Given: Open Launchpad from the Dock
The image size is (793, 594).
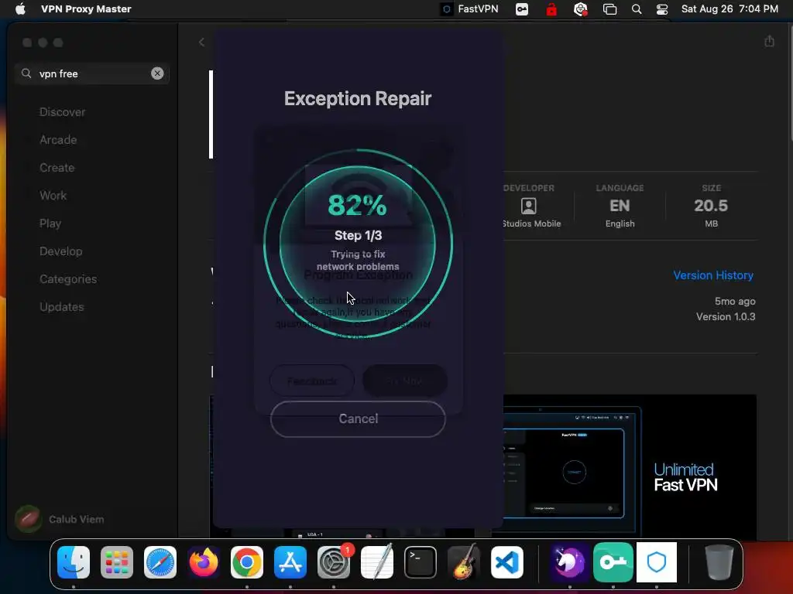Looking at the screenshot, I should [117, 562].
